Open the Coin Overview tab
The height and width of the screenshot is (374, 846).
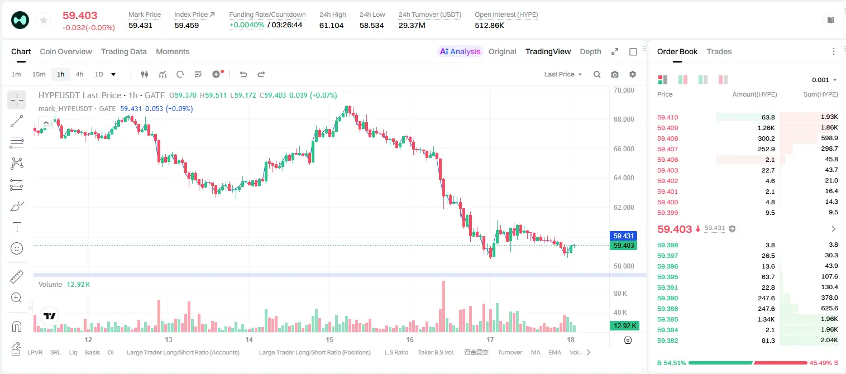66,51
